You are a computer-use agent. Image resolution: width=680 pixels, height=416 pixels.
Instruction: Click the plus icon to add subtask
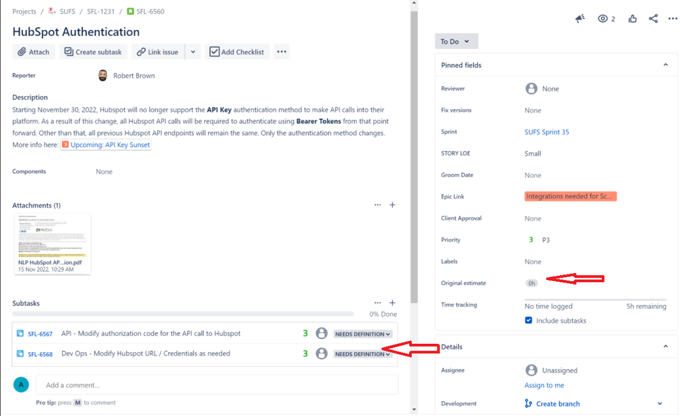coord(392,303)
